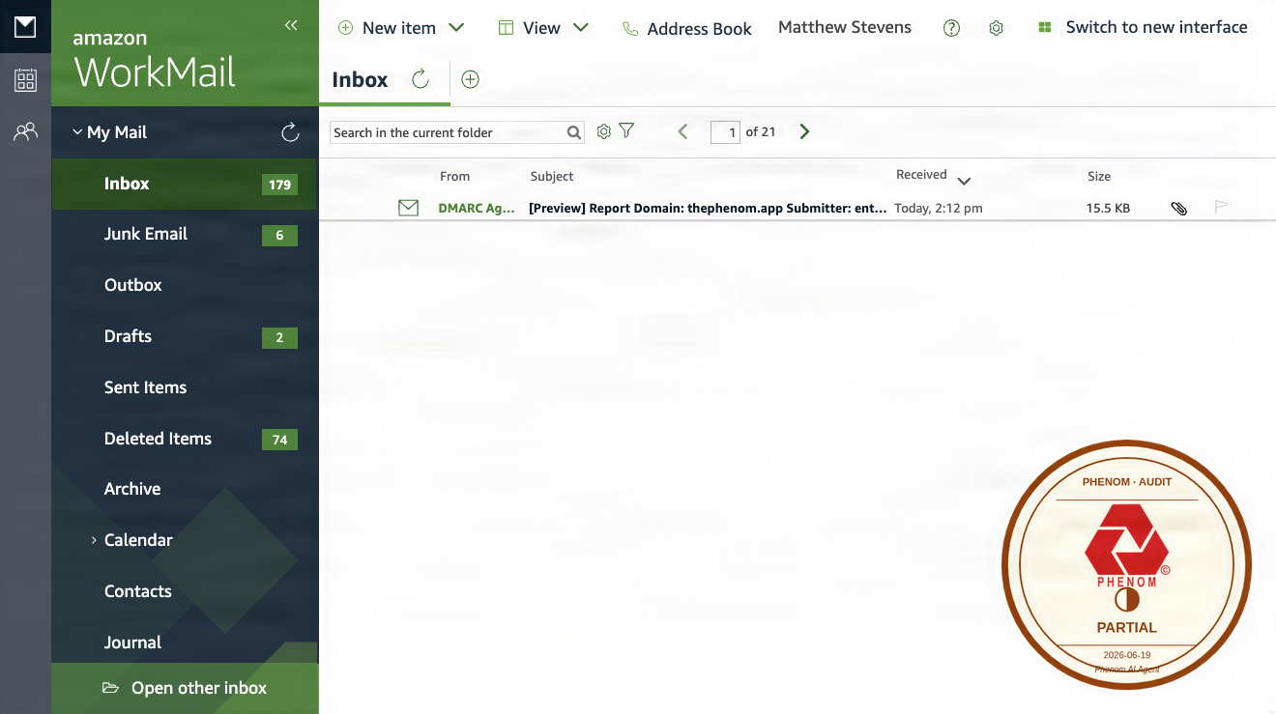1276x714 pixels.
Task: Go to the next page of messages
Action: point(804,131)
